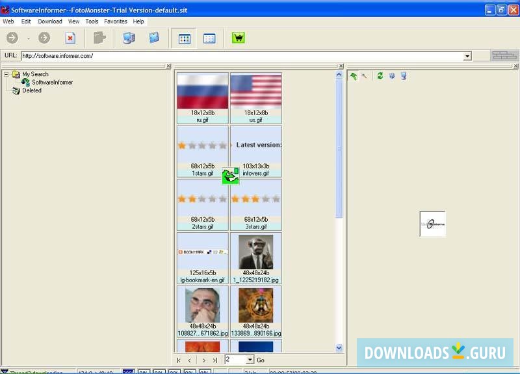Open the Tools menu
The width and height of the screenshot is (520, 374).
coord(92,21)
